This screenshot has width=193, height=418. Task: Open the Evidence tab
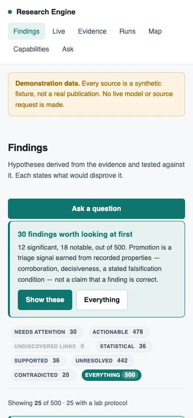pos(92,31)
